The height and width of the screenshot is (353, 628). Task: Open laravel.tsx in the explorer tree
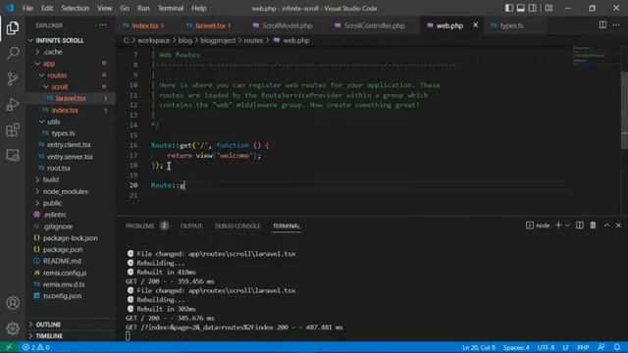(71, 98)
